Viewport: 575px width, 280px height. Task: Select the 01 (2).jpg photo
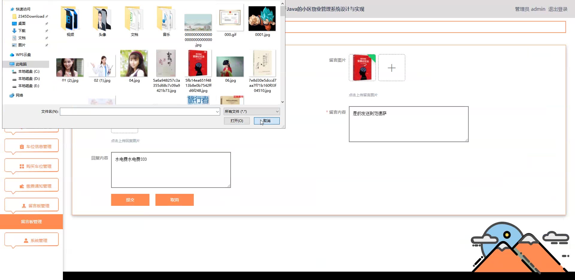point(70,68)
